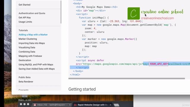Click the code block horizontal scrollbar
190x107 pixels.
[x=127, y=78]
